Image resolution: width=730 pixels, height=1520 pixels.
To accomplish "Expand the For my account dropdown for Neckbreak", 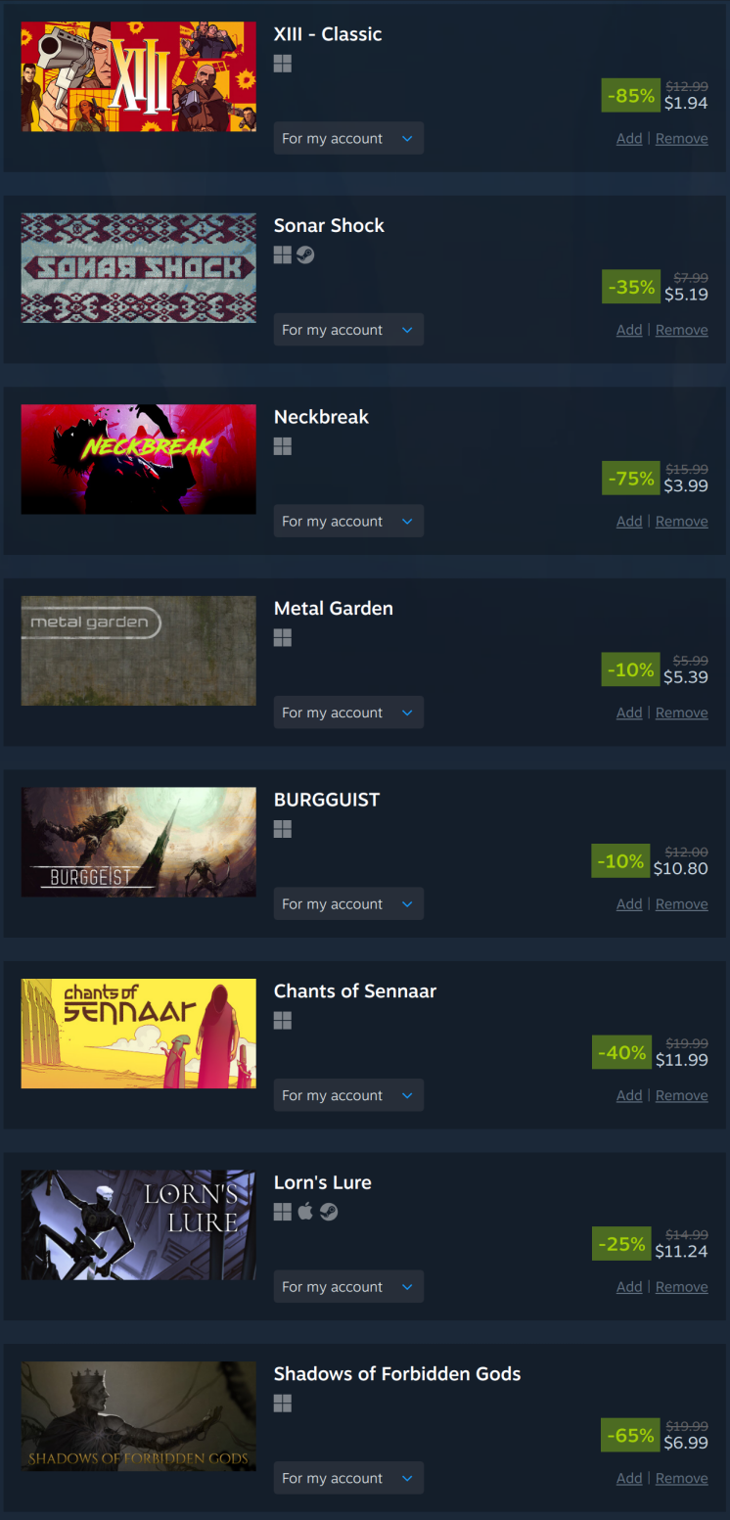I will [x=348, y=521].
